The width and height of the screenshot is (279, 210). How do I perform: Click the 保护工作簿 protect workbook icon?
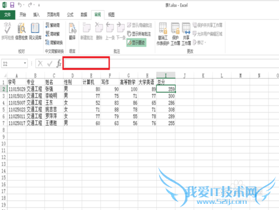175,34
